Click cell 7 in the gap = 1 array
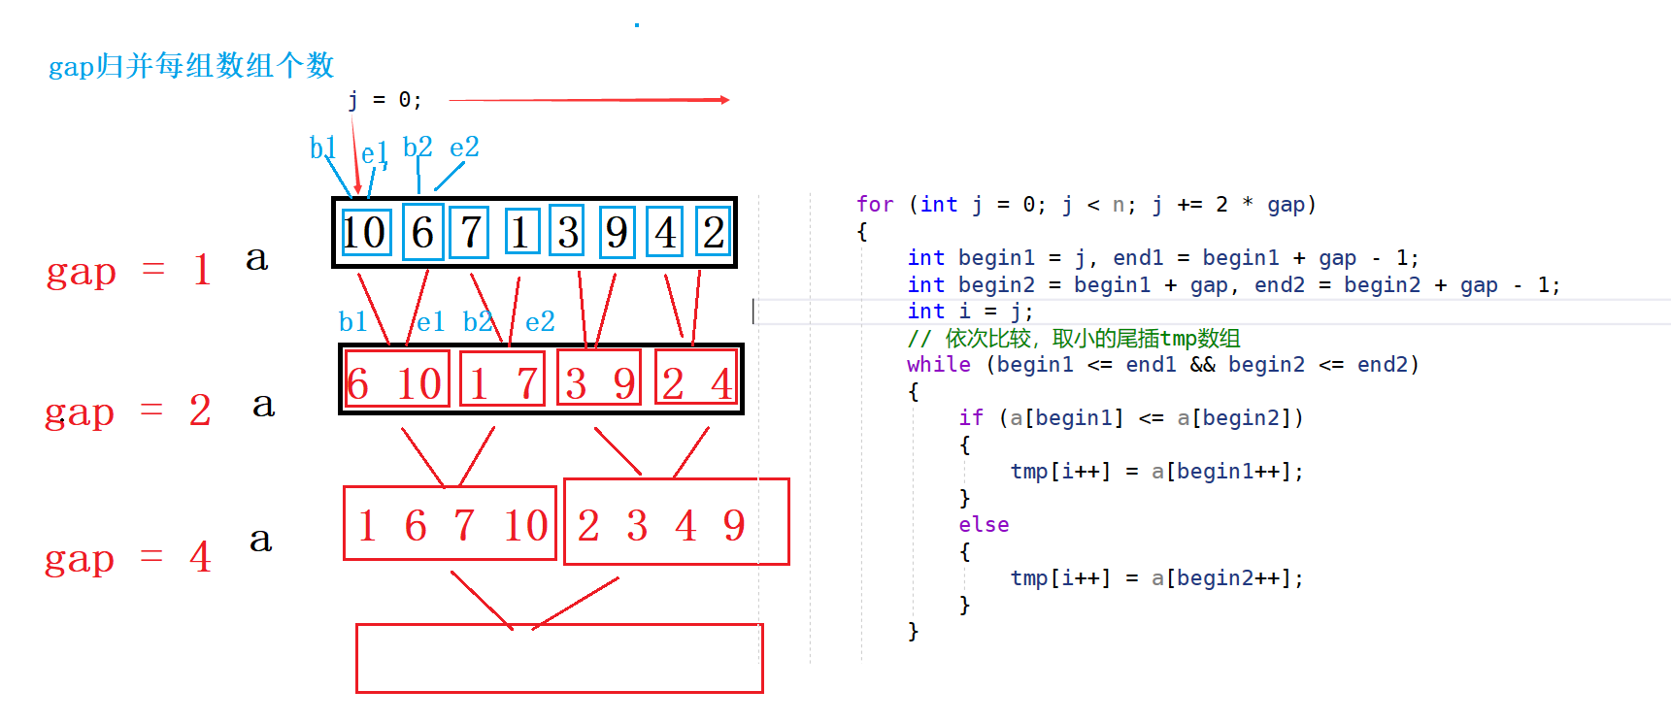Viewport: 1671px width, 723px height. click(x=469, y=233)
